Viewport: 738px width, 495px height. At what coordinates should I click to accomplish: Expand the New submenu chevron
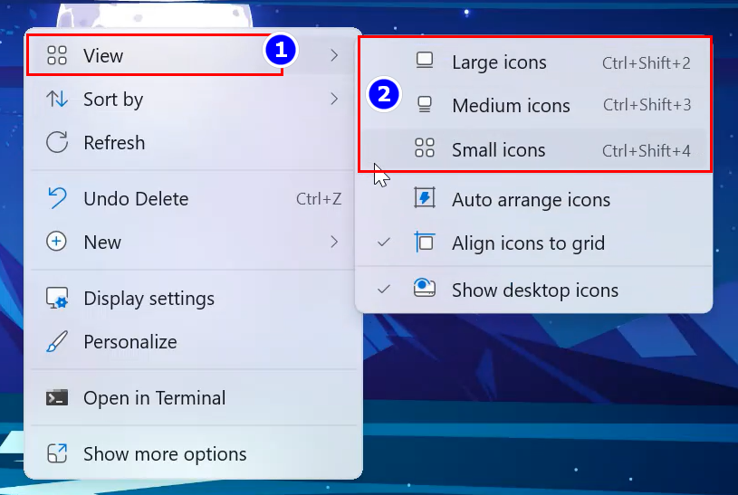click(x=334, y=242)
